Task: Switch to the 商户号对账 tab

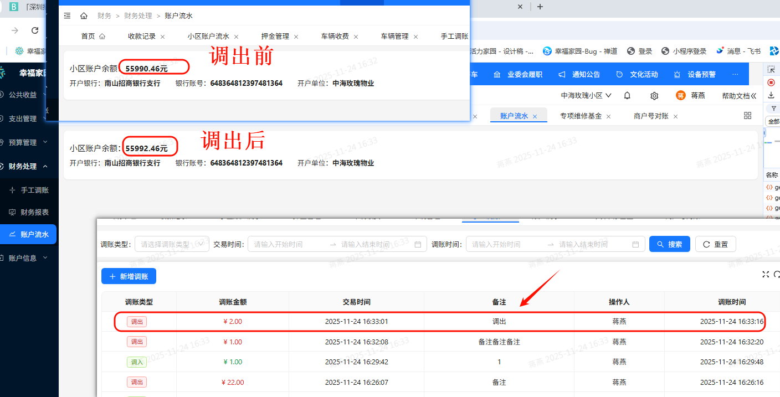Action: 651,116
